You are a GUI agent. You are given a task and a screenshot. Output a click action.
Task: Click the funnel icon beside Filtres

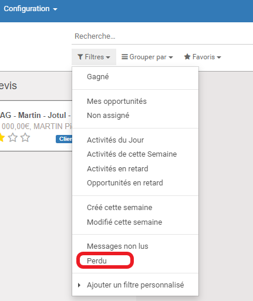pos(80,57)
